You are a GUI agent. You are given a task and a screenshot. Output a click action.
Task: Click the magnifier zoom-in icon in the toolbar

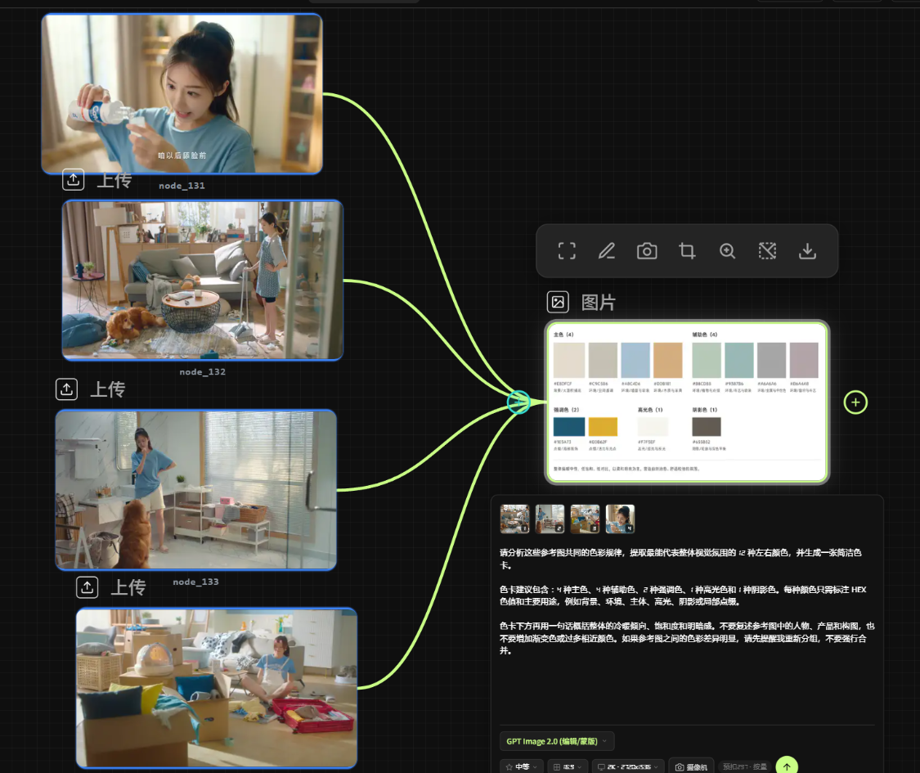(728, 251)
